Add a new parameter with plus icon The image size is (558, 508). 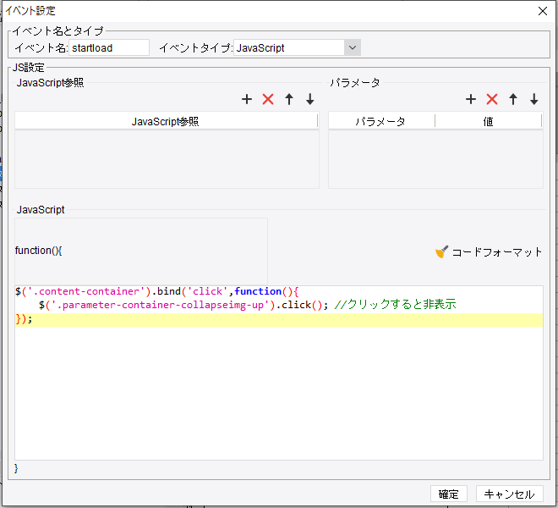click(471, 99)
